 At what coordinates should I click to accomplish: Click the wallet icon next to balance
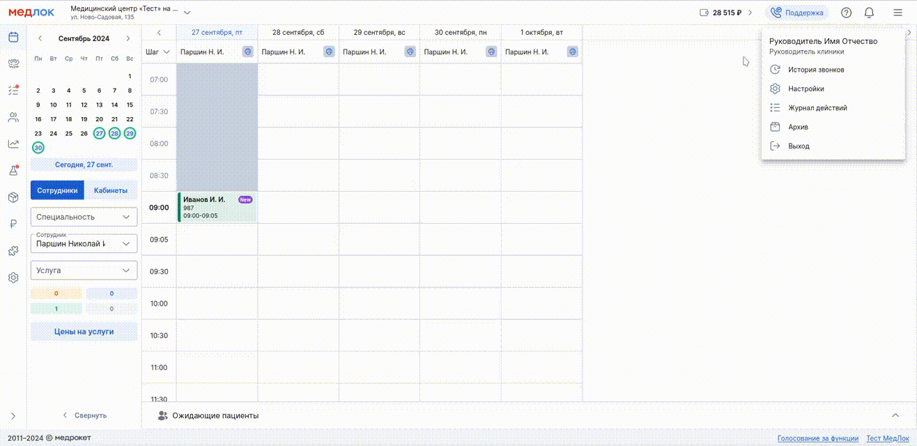pyautogui.click(x=703, y=13)
